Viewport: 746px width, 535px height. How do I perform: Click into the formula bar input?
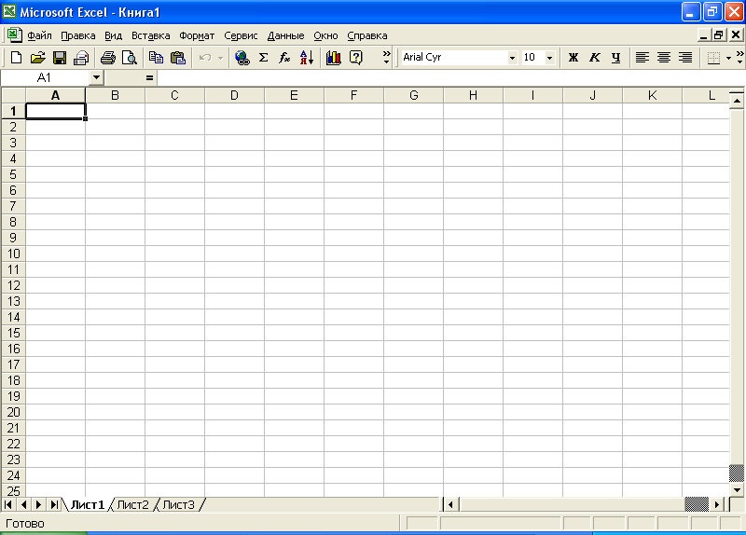tap(449, 77)
